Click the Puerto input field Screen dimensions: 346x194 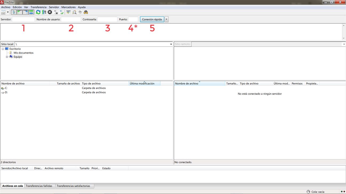[133, 19]
